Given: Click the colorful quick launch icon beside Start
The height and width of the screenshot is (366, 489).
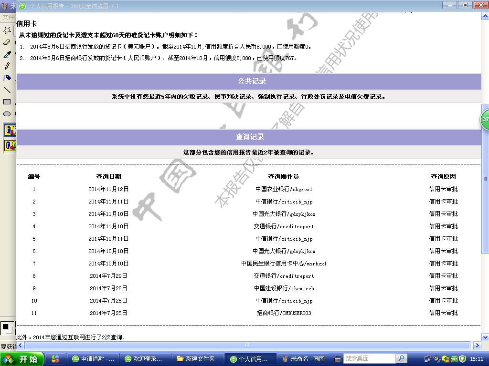Looking at the screenshot, I should pyautogui.click(x=55, y=359).
